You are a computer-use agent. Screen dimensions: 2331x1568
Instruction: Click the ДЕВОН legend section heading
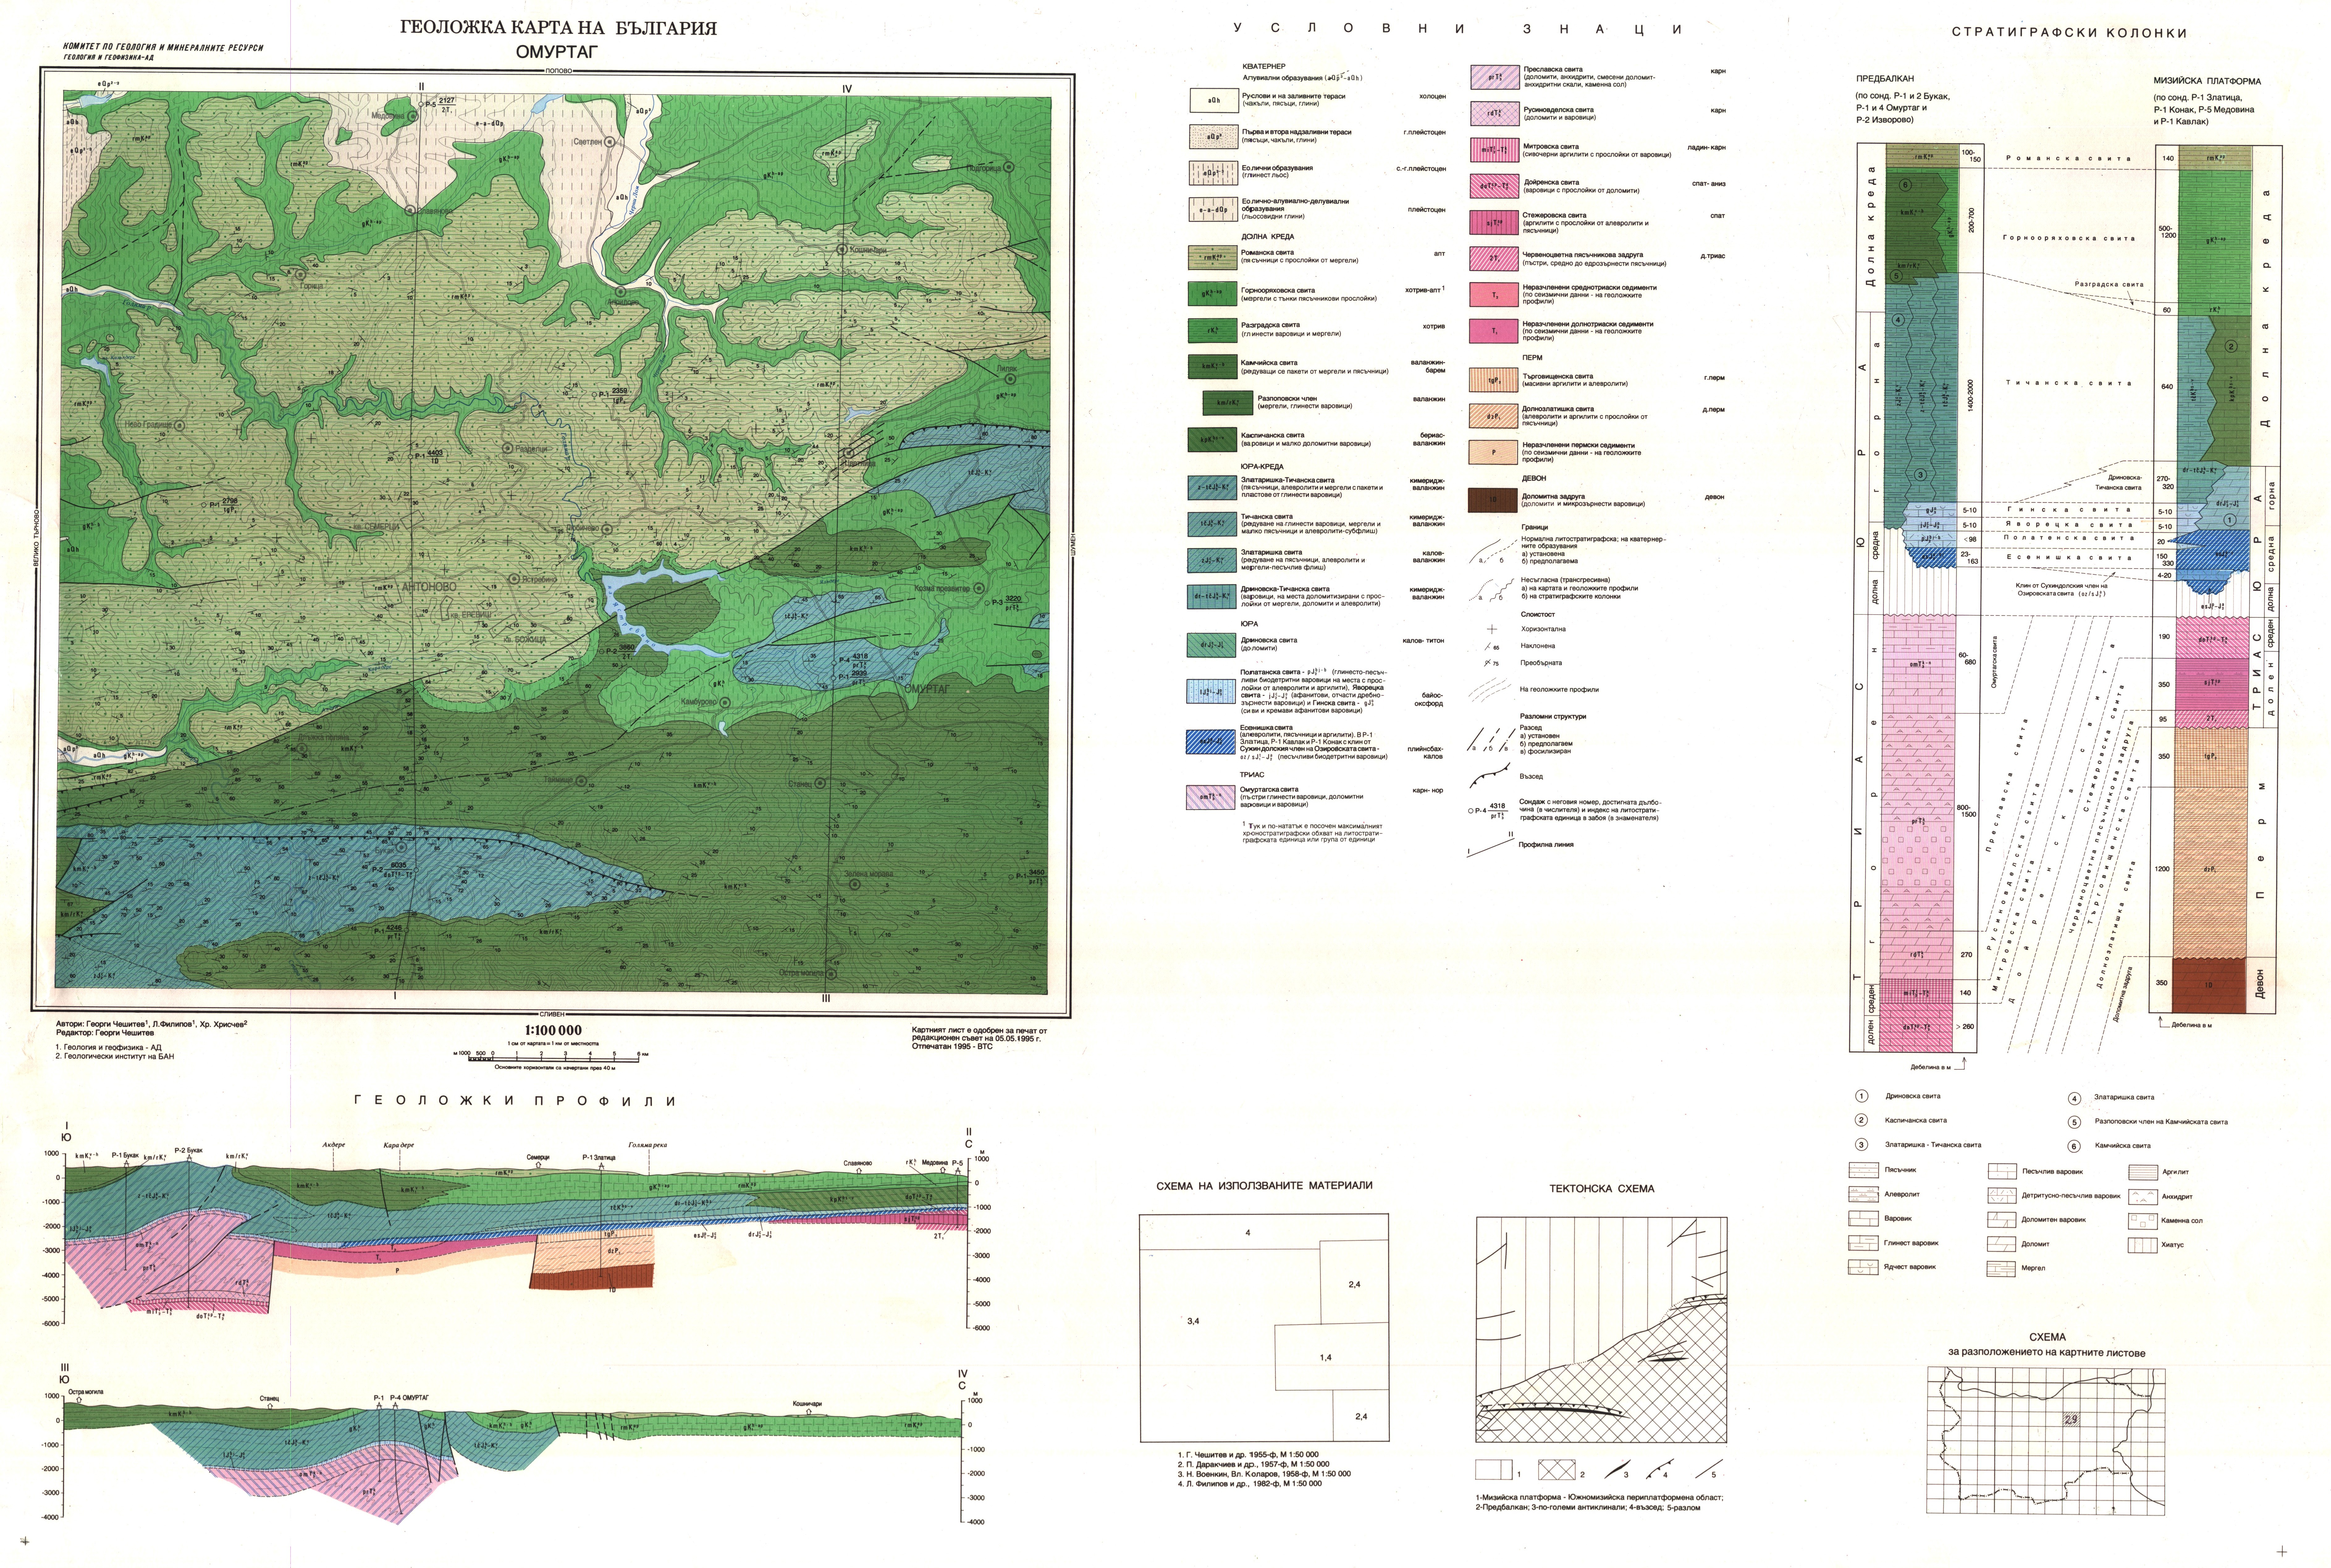[1534, 478]
